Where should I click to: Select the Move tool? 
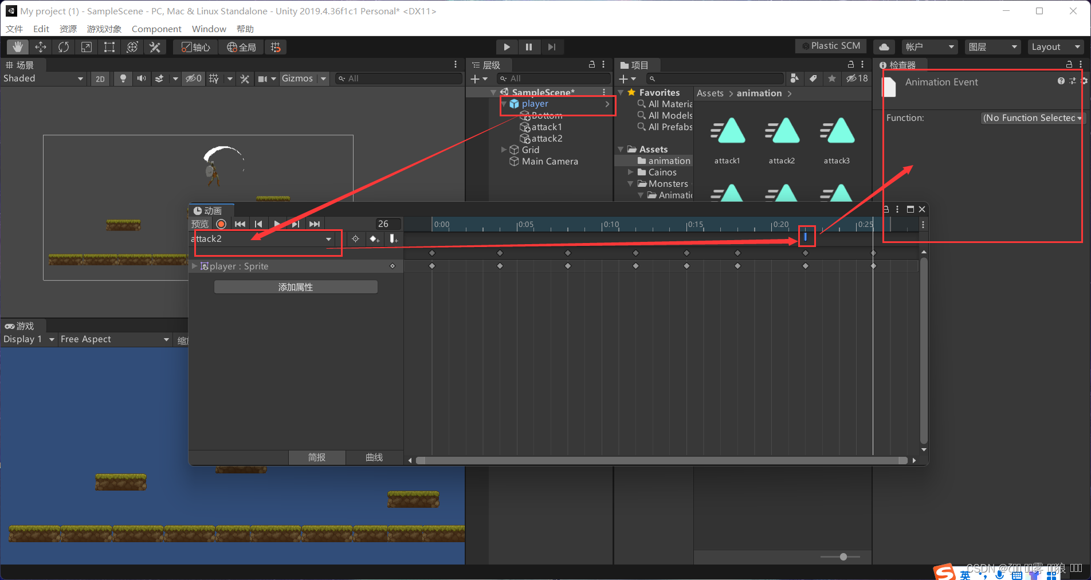coord(41,47)
